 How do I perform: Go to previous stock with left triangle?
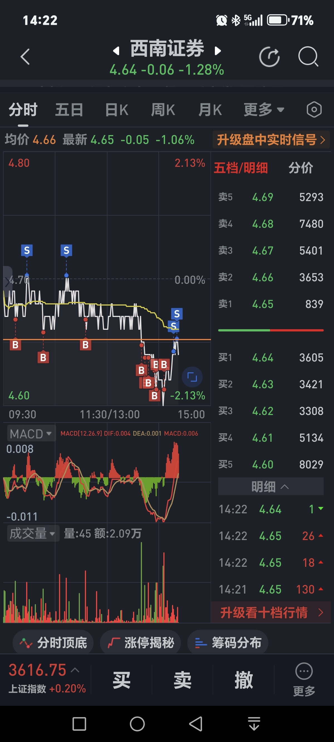pos(116,51)
